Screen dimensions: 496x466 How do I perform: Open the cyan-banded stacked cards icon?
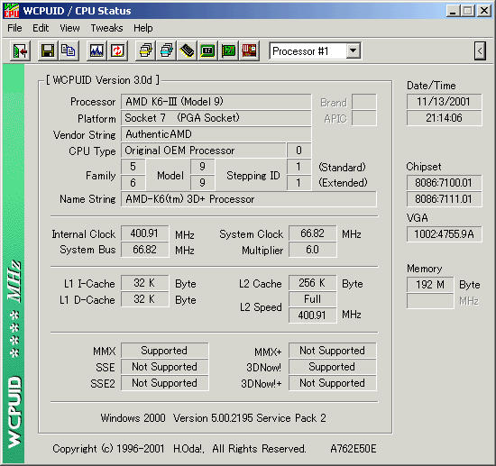coord(167,50)
